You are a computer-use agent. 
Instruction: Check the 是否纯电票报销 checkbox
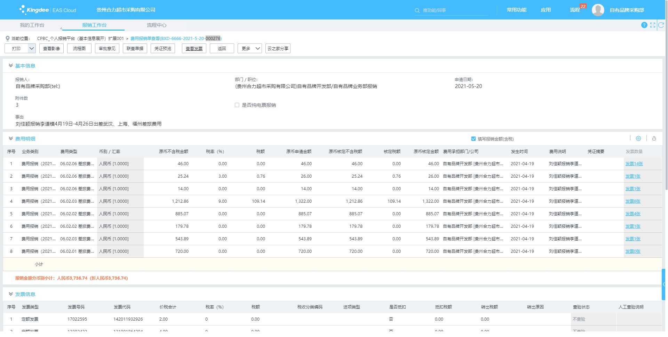237,105
